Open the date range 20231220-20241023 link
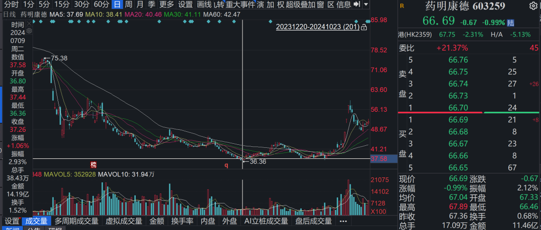541x230 pixels. tap(318, 27)
